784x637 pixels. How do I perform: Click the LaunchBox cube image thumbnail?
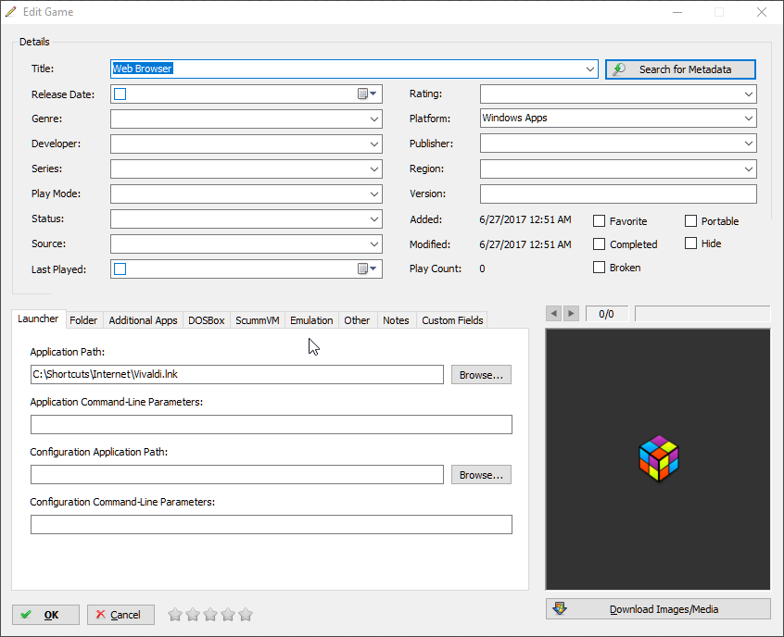click(x=658, y=458)
